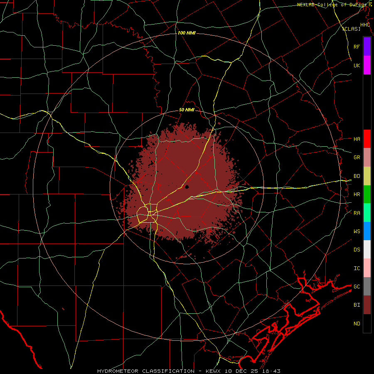Screen dimensions: 374x374
Task: Click the isolated small brown echo in southwest
Action: tap(63, 309)
